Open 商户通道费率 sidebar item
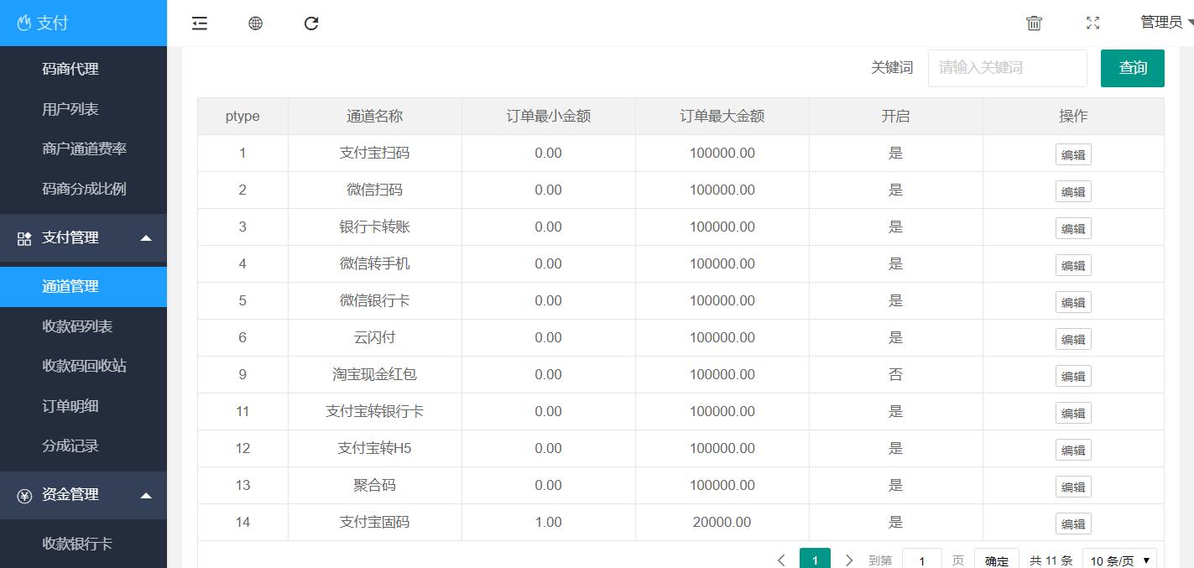The image size is (1194, 568). (84, 149)
